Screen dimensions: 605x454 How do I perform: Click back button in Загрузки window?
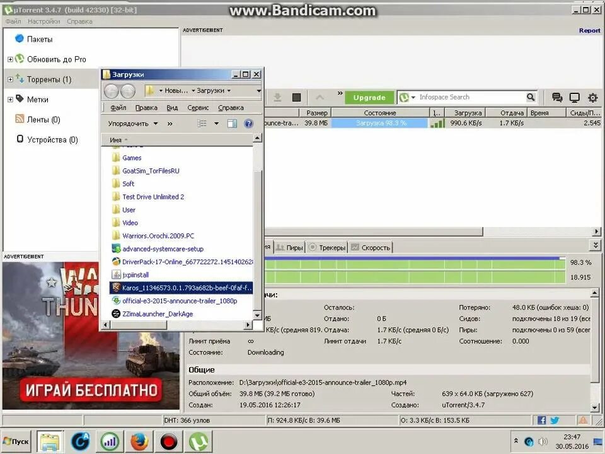(x=112, y=91)
